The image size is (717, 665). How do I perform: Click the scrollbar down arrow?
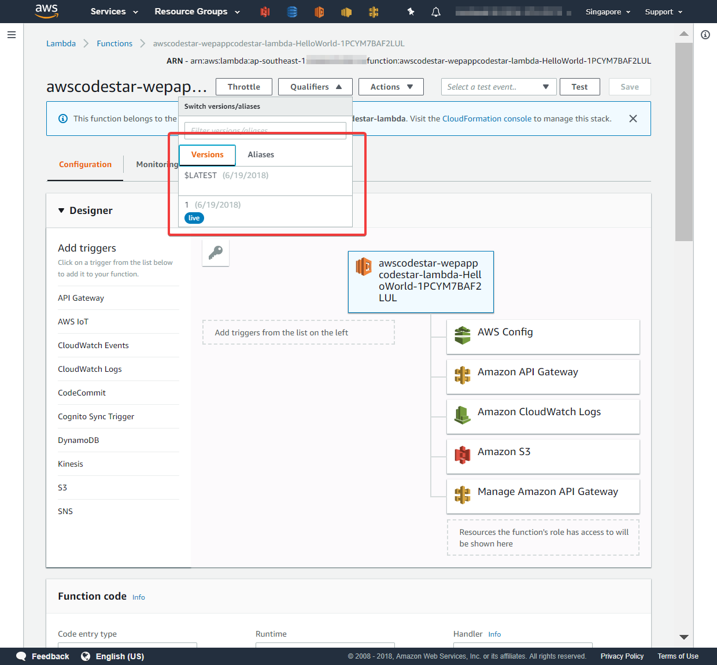coord(684,637)
